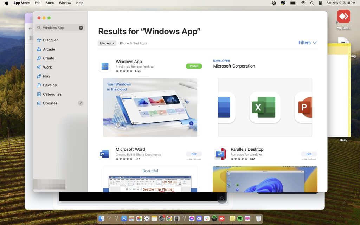This screenshot has height=225, width=360.
Task: Open SteelSeries menu bar icon
Action: point(274,3)
